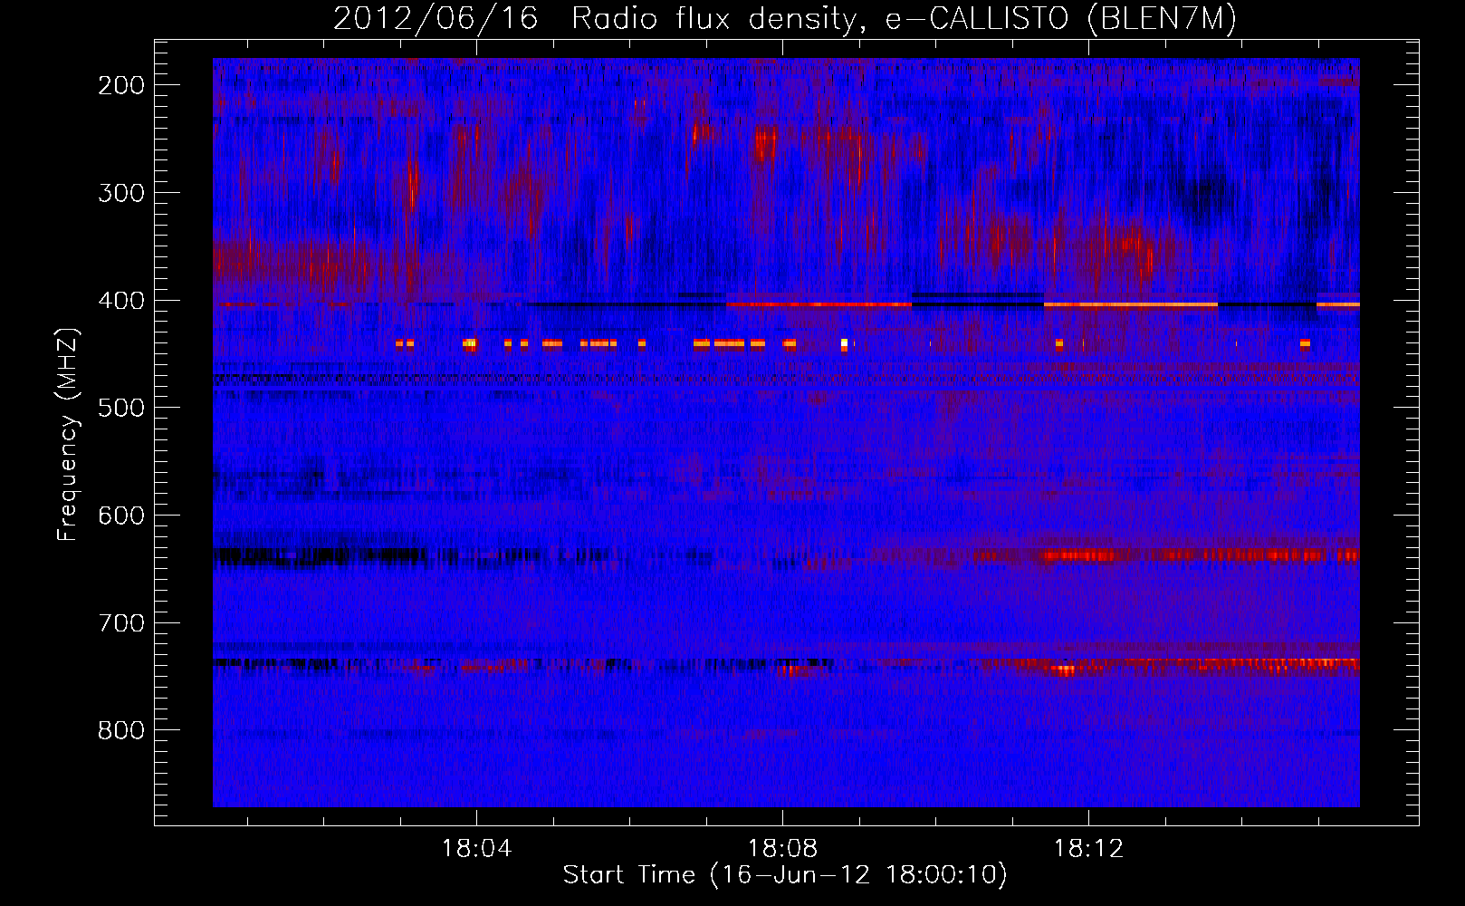Click the '400' frequency axis label
Viewport: 1465px width, 906px height.
[x=120, y=301]
